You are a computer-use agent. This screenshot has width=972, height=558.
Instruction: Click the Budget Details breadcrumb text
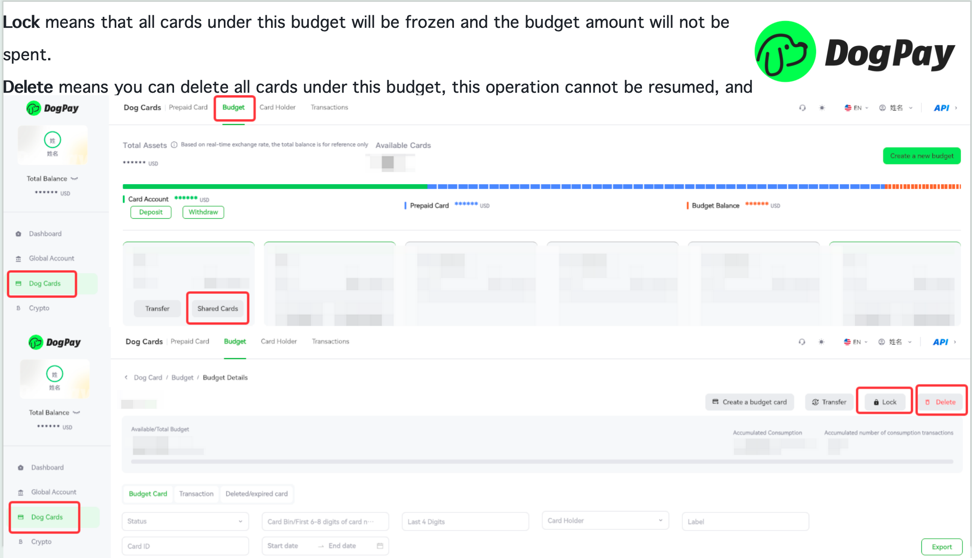(225, 378)
